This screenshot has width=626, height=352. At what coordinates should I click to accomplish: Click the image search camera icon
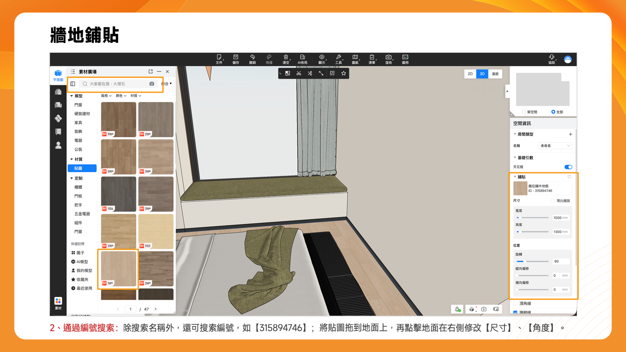(x=152, y=84)
